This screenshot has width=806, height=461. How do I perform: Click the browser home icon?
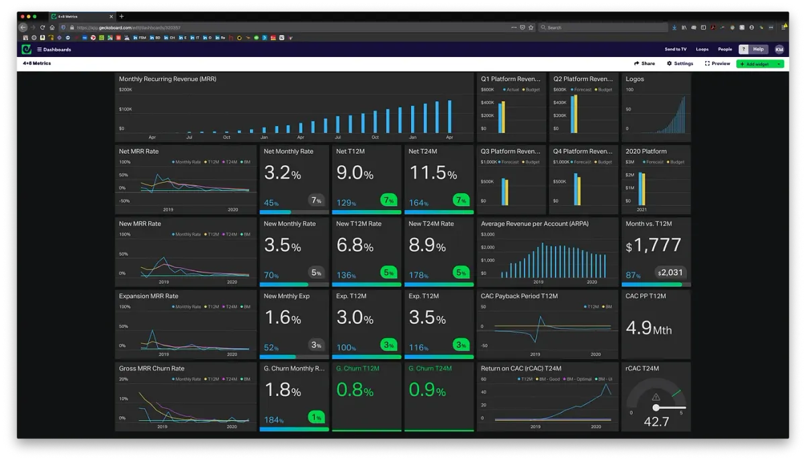52,28
